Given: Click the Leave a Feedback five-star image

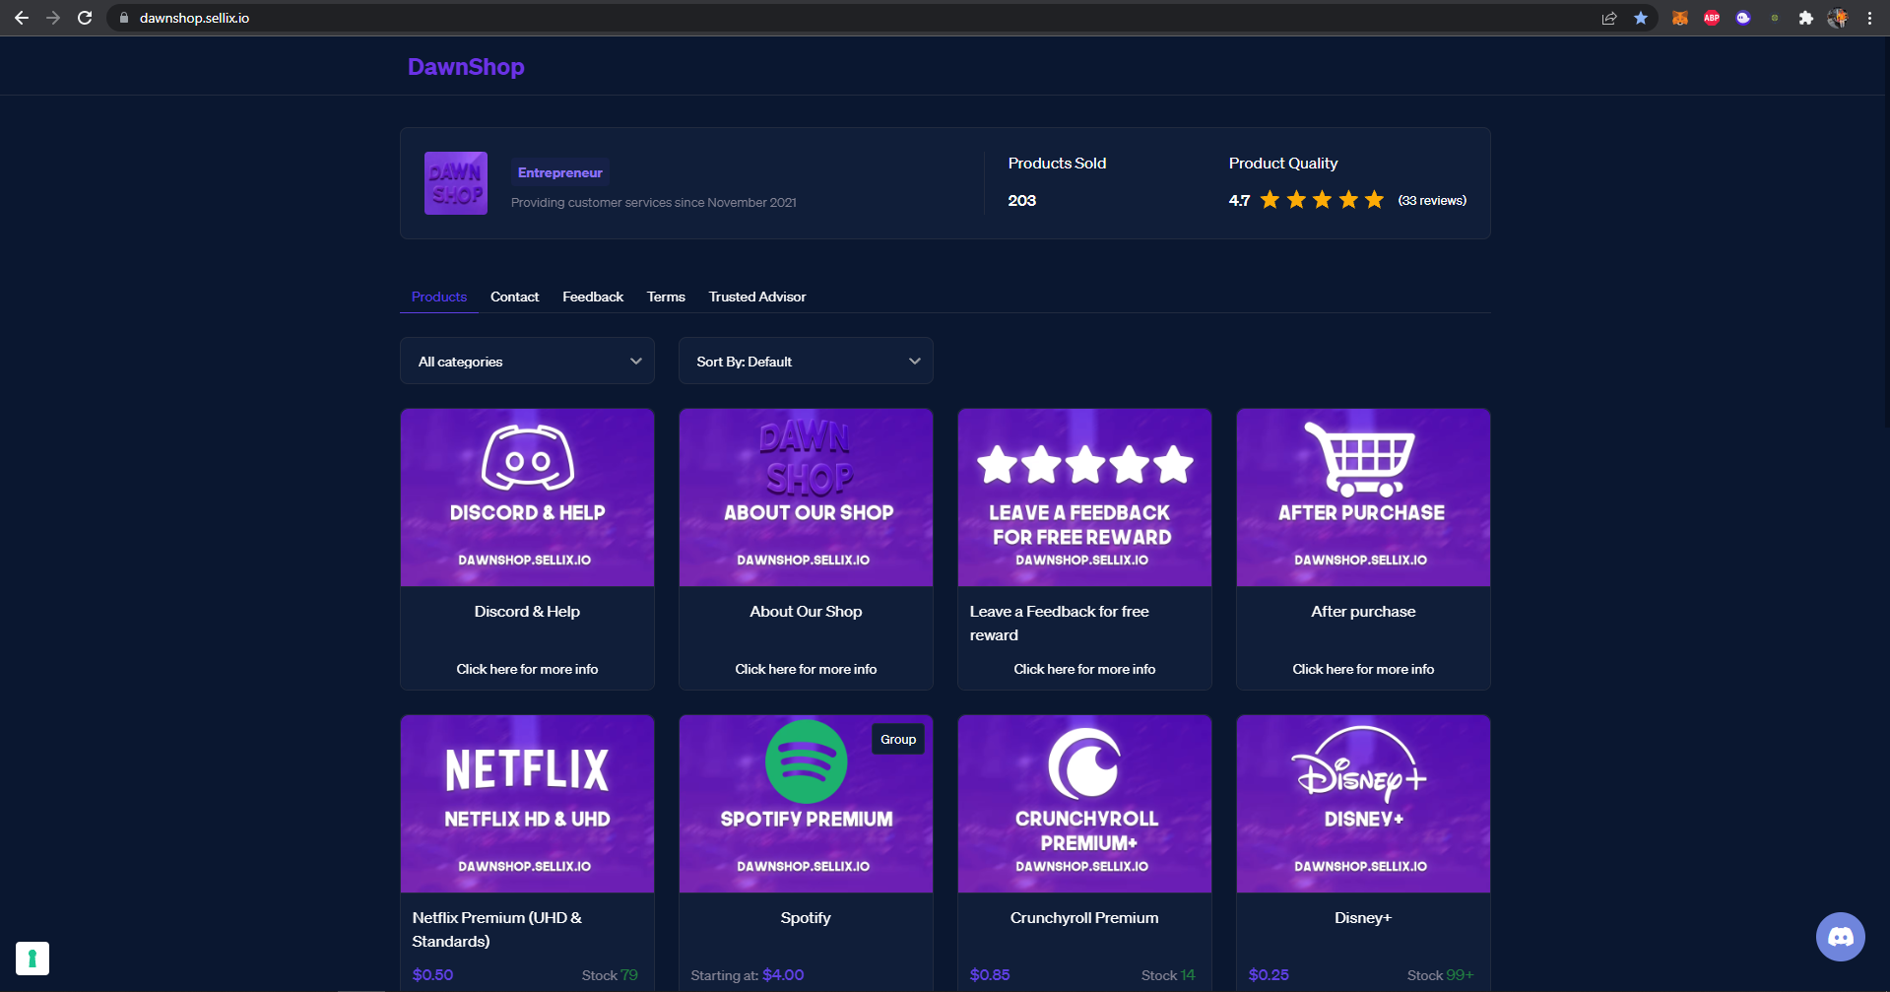Looking at the screenshot, I should coord(1084,497).
